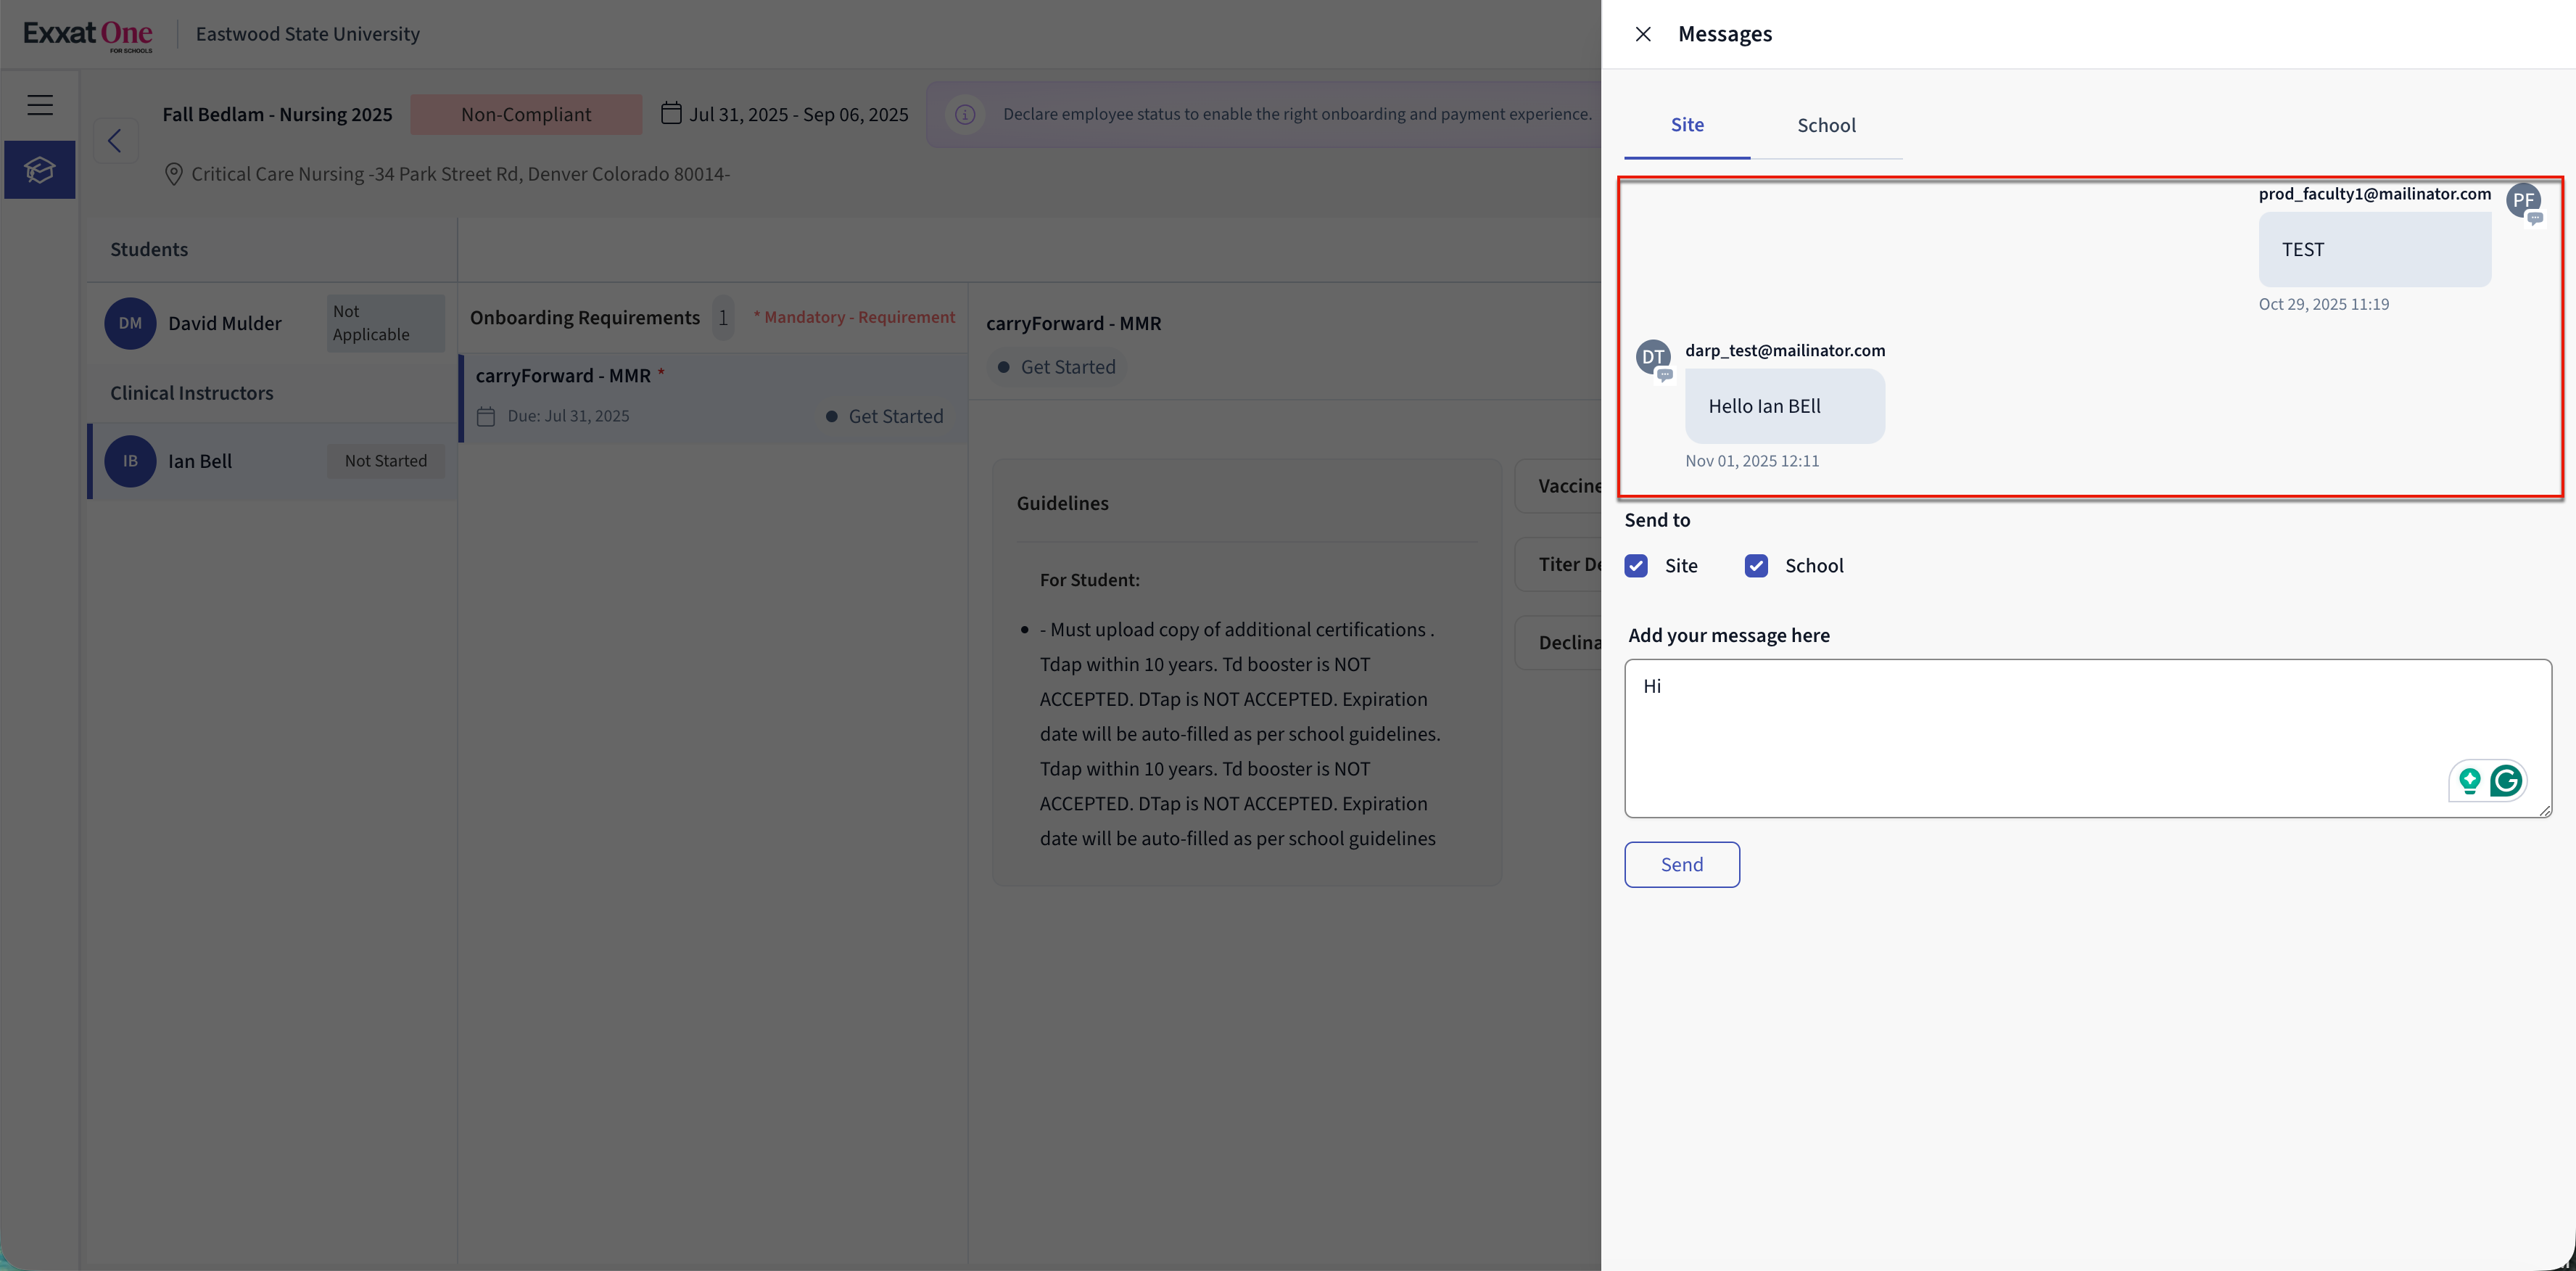Close the Messages panel with X

(1642, 34)
